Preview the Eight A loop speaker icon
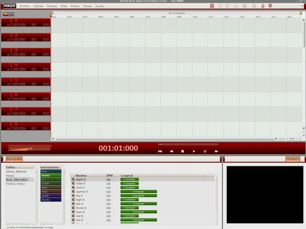 click(x=73, y=200)
